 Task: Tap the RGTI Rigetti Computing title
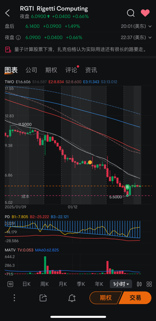coord(54,8)
